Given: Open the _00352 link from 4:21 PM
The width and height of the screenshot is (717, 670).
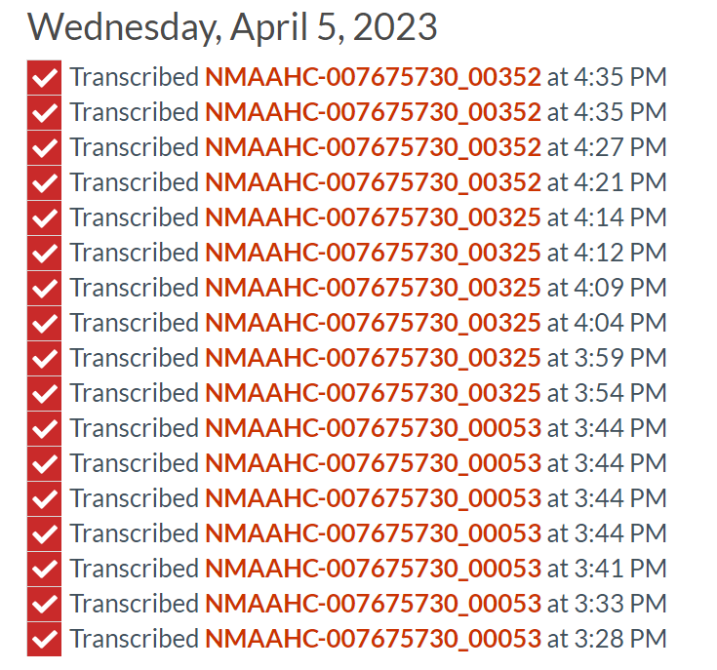Looking at the screenshot, I should click(x=373, y=182).
